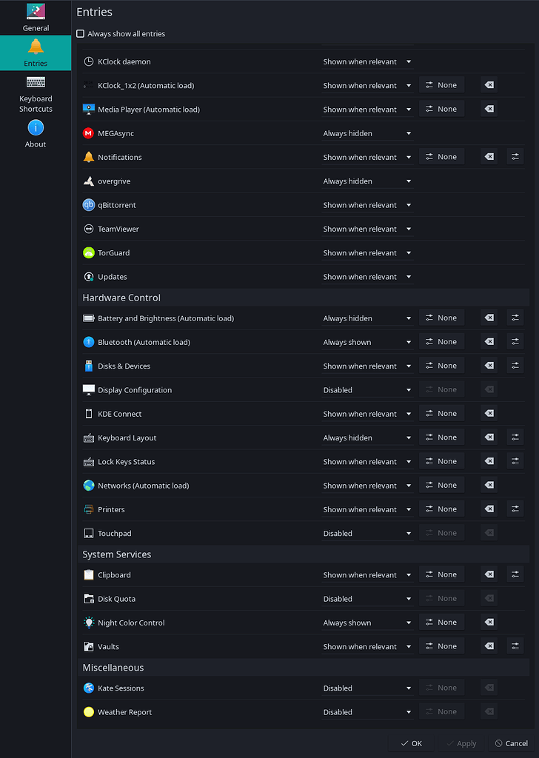Click the KDE Connect phone icon
This screenshot has height=758, width=539.
(x=90, y=413)
